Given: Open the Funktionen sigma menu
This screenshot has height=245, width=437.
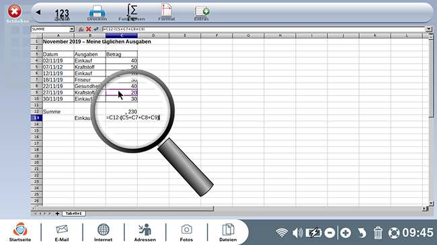Looking at the screenshot, I should [132, 13].
